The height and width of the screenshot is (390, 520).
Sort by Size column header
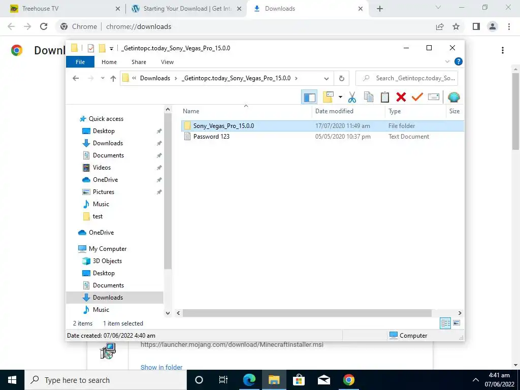point(454,111)
